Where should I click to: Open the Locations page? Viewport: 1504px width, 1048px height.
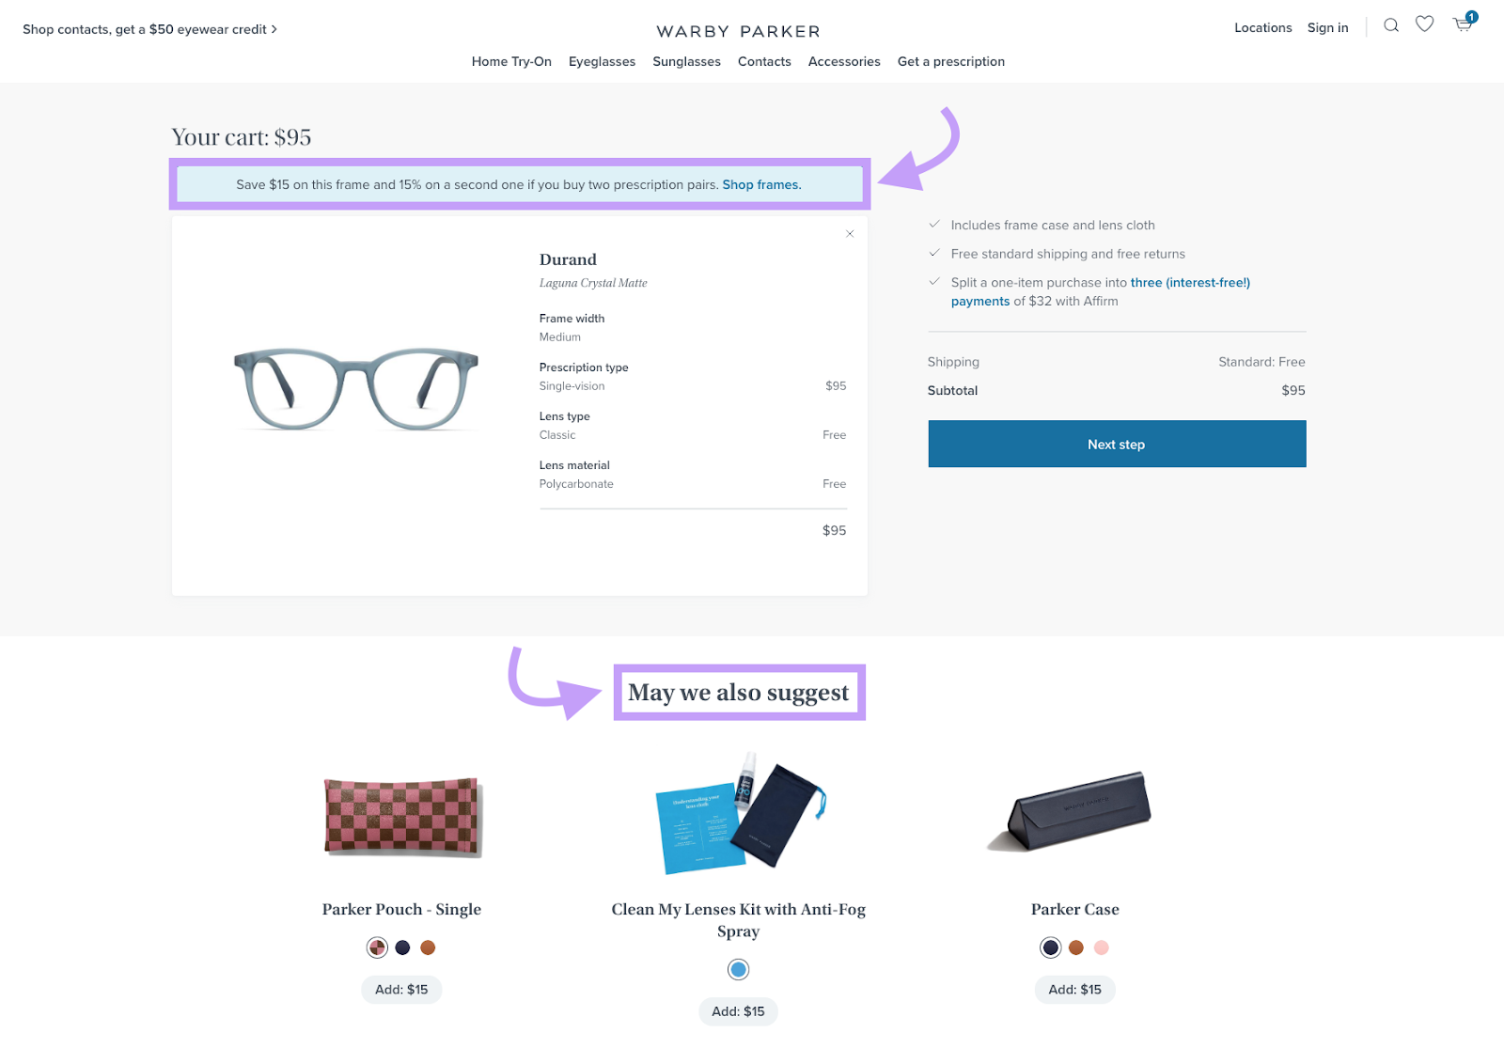coord(1262,27)
